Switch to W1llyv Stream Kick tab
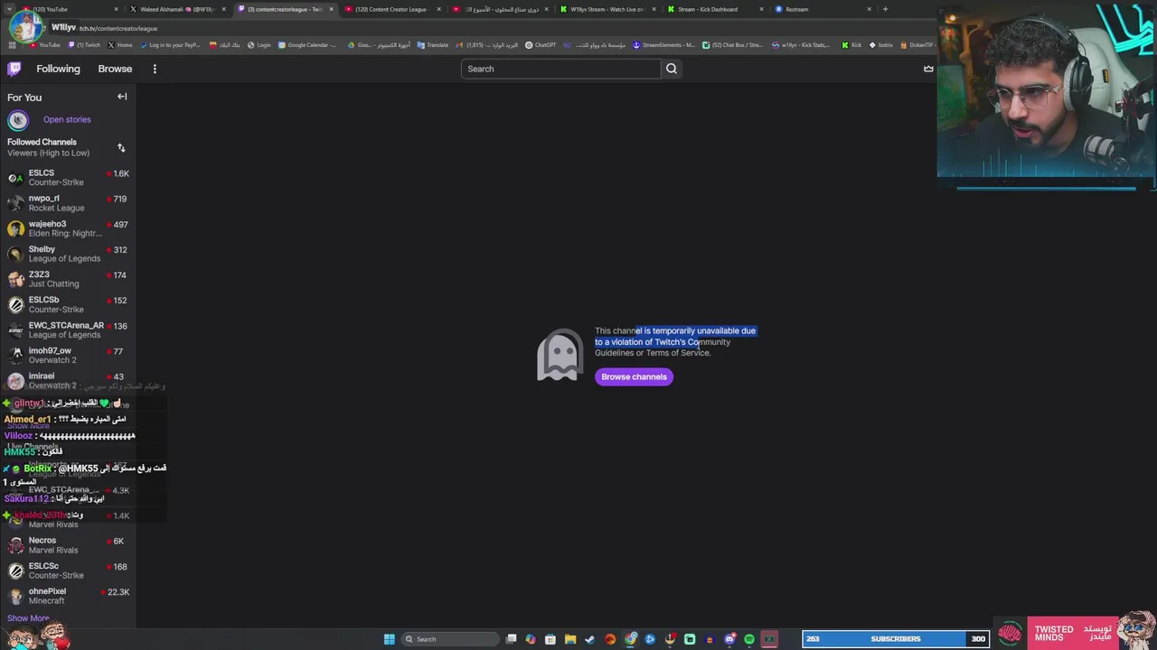The height and width of the screenshot is (650, 1157). (x=607, y=9)
